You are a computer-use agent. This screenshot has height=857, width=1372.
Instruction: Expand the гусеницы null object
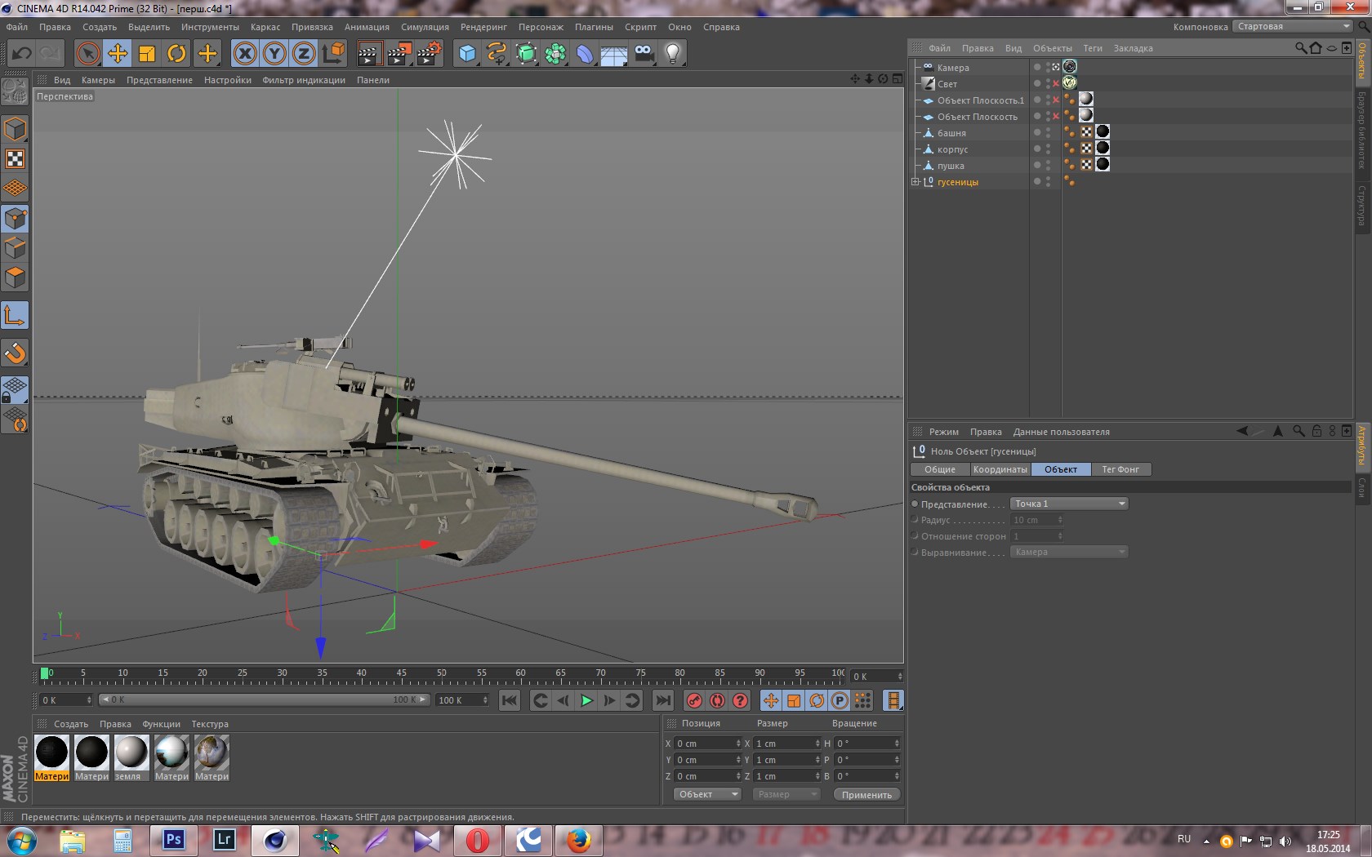pos(915,182)
